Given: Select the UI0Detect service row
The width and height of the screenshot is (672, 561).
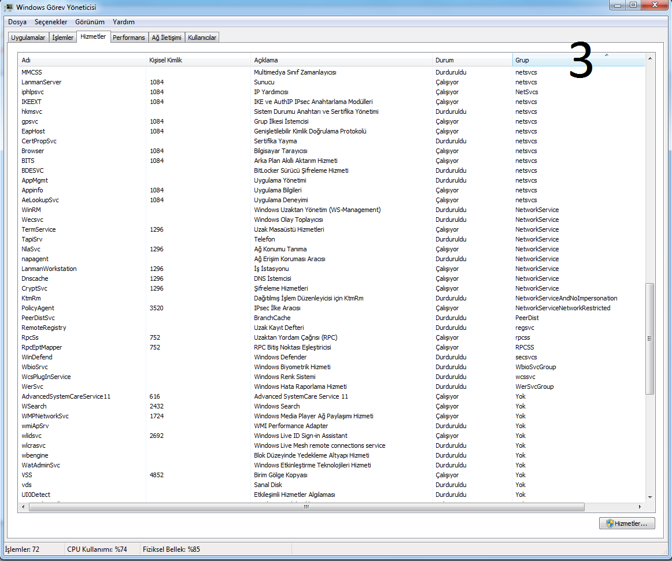Looking at the screenshot, I should pos(331,495).
